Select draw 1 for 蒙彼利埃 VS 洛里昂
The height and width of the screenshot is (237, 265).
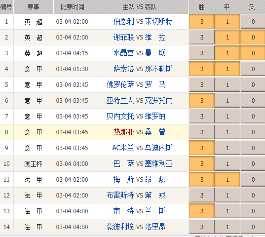pos(227,227)
